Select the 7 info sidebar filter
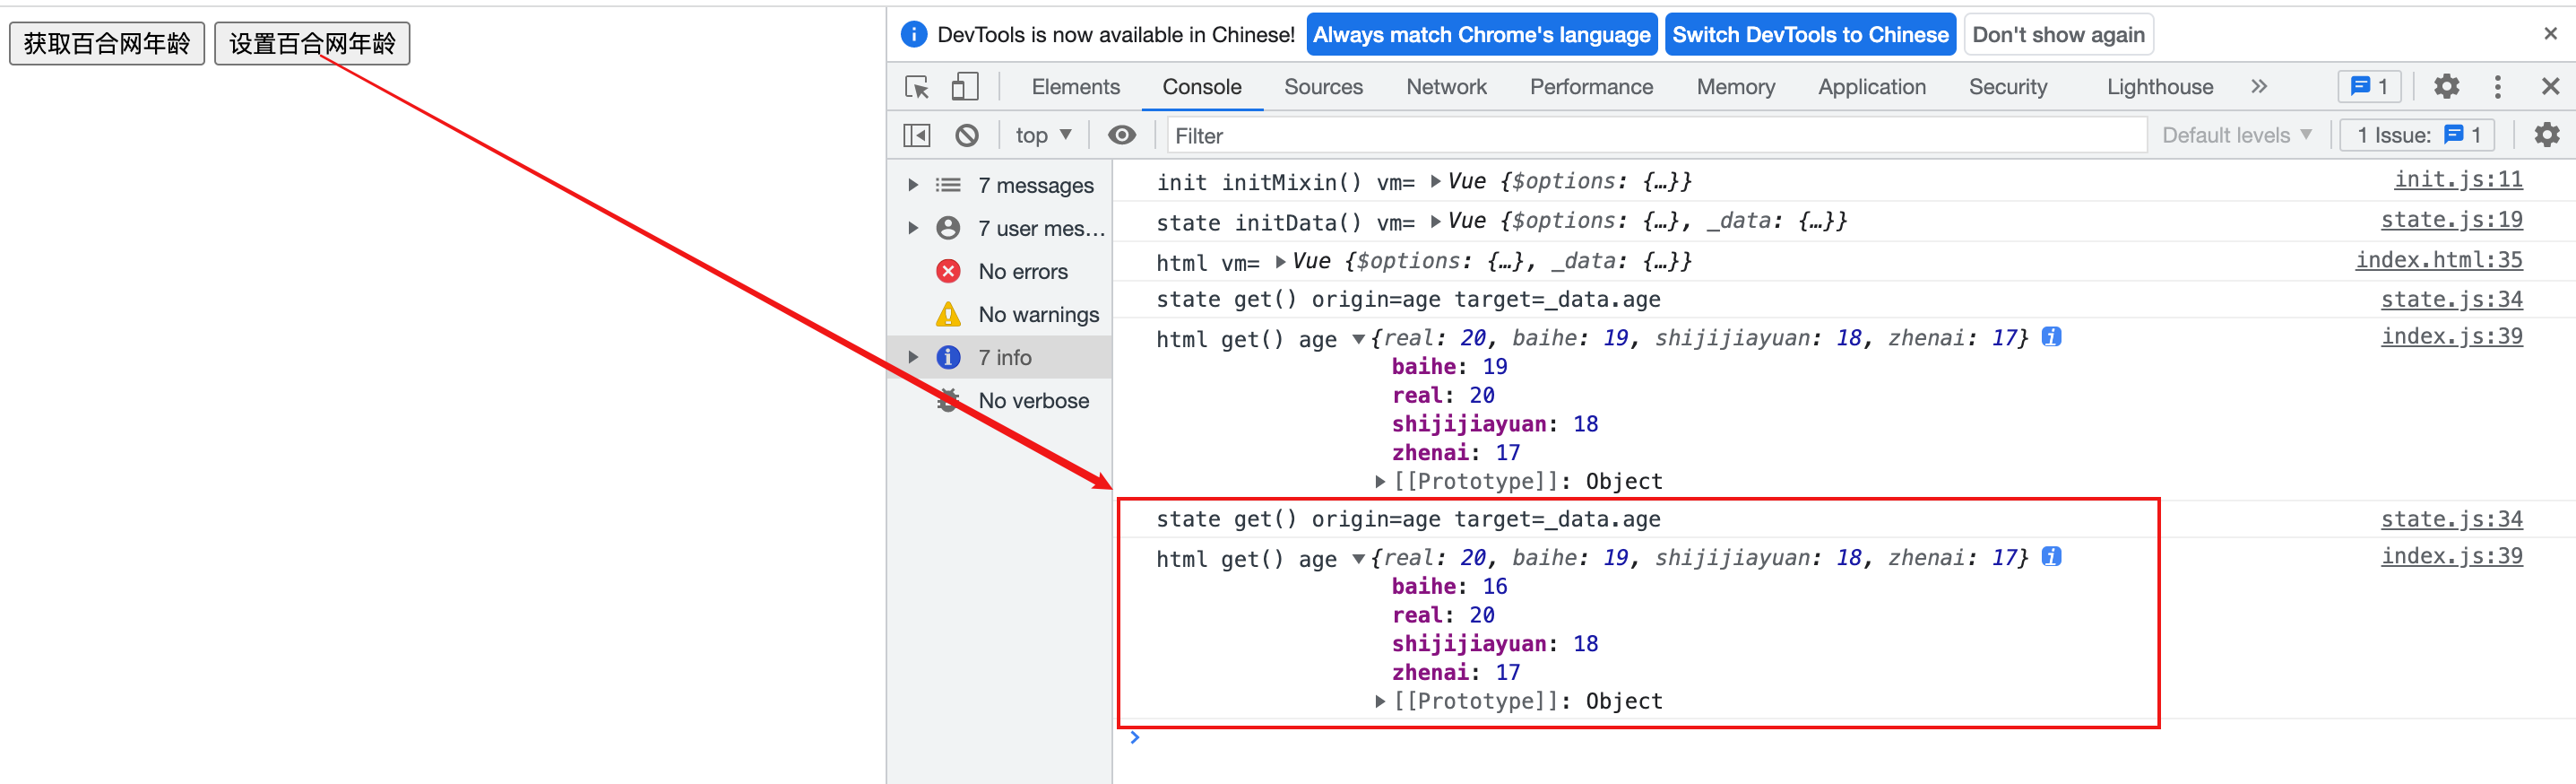2576x784 pixels. pos(1000,357)
